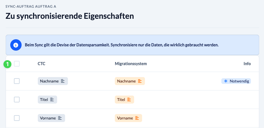Tick the checkbox for the Titel row

[17, 100]
